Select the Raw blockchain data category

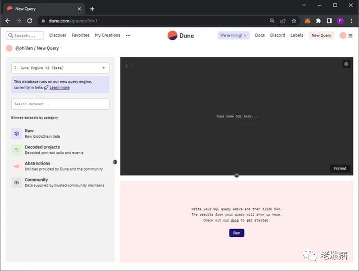pos(60,133)
